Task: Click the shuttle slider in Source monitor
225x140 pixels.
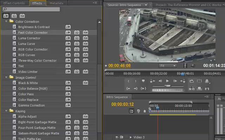Action: [x=168, y=86]
